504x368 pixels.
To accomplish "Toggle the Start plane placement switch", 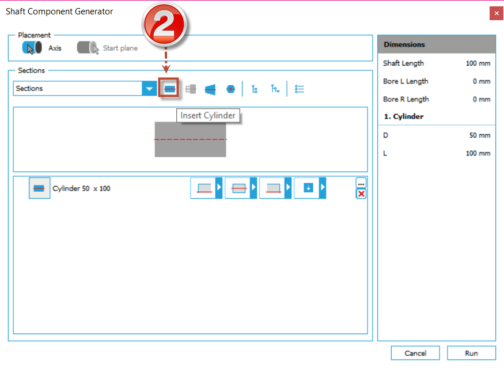I will click(88, 48).
